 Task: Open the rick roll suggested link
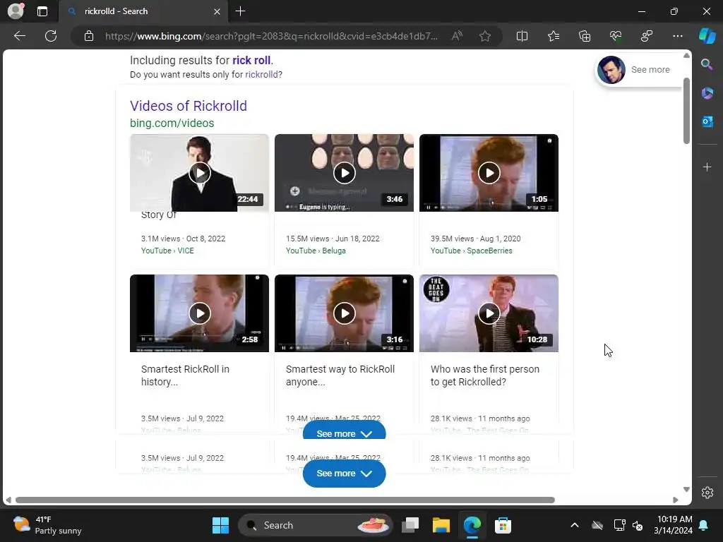pyautogui.click(x=251, y=61)
